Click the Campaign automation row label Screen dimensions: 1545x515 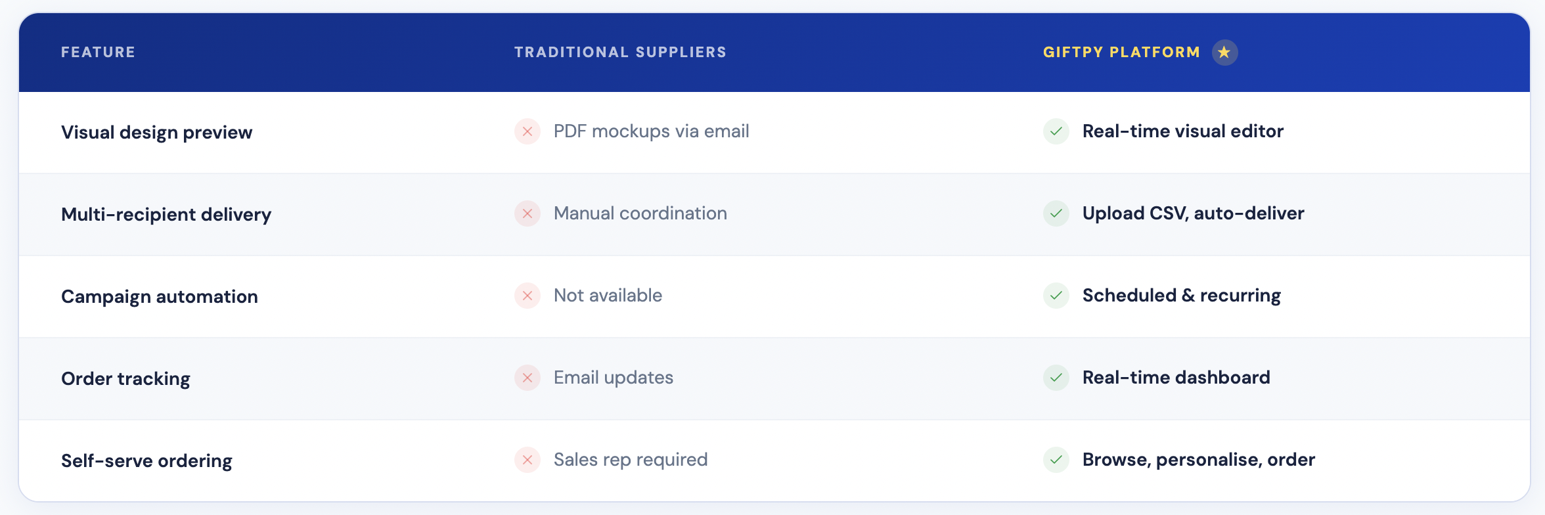[x=159, y=297]
